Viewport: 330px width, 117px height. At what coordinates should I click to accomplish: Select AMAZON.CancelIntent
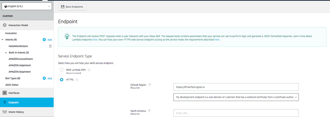(x=21, y=59)
